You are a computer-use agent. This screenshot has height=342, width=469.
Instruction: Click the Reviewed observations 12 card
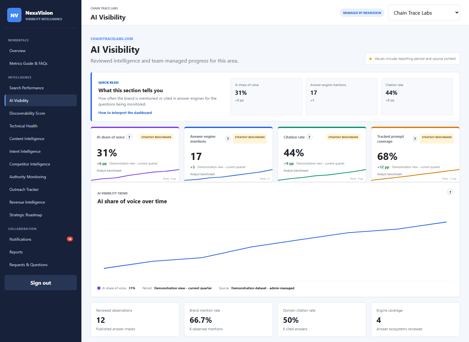[x=135, y=320]
